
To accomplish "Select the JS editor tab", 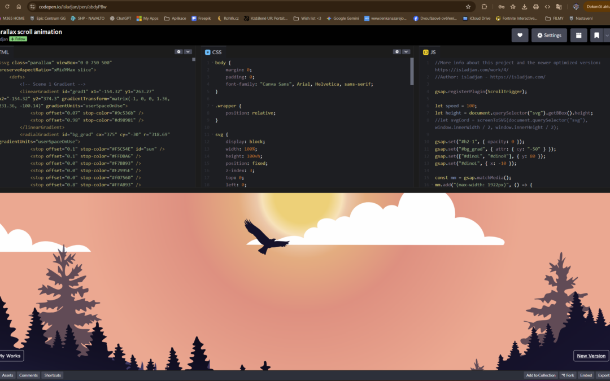I will 429,52.
